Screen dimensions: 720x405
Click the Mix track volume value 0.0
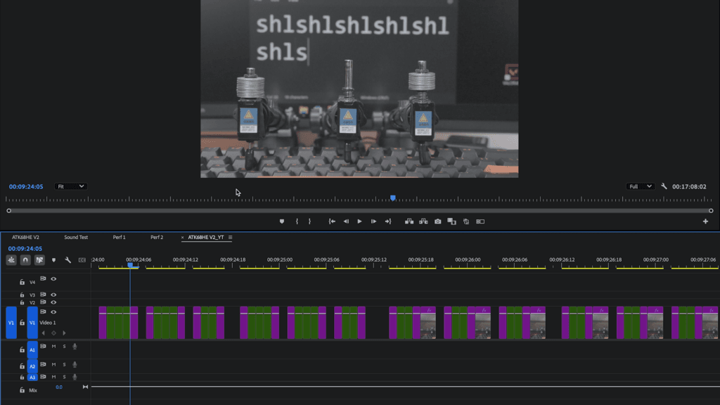point(59,387)
